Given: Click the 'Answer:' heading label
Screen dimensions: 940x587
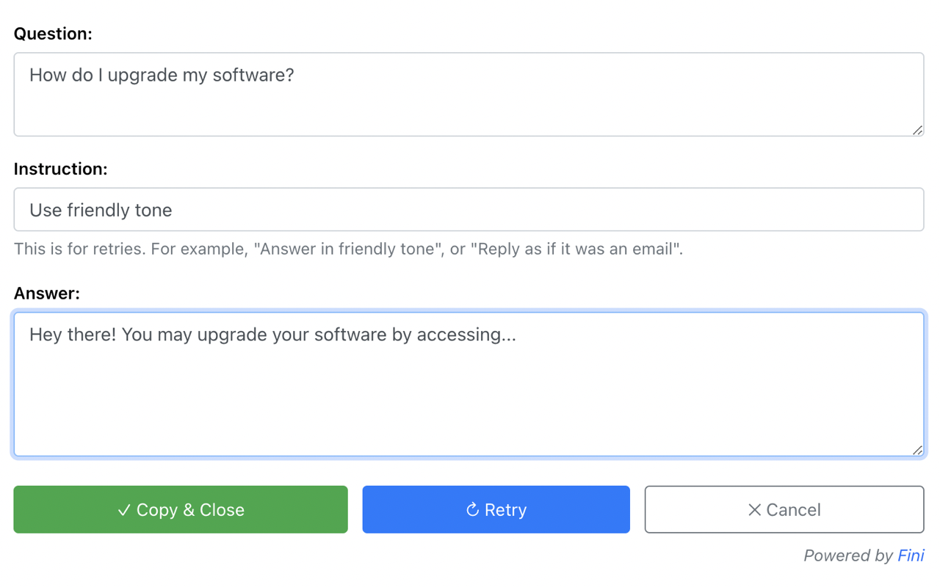Looking at the screenshot, I should click(x=46, y=293).
